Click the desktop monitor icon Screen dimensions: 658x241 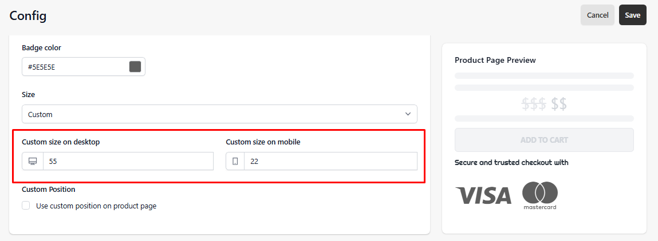(33, 161)
